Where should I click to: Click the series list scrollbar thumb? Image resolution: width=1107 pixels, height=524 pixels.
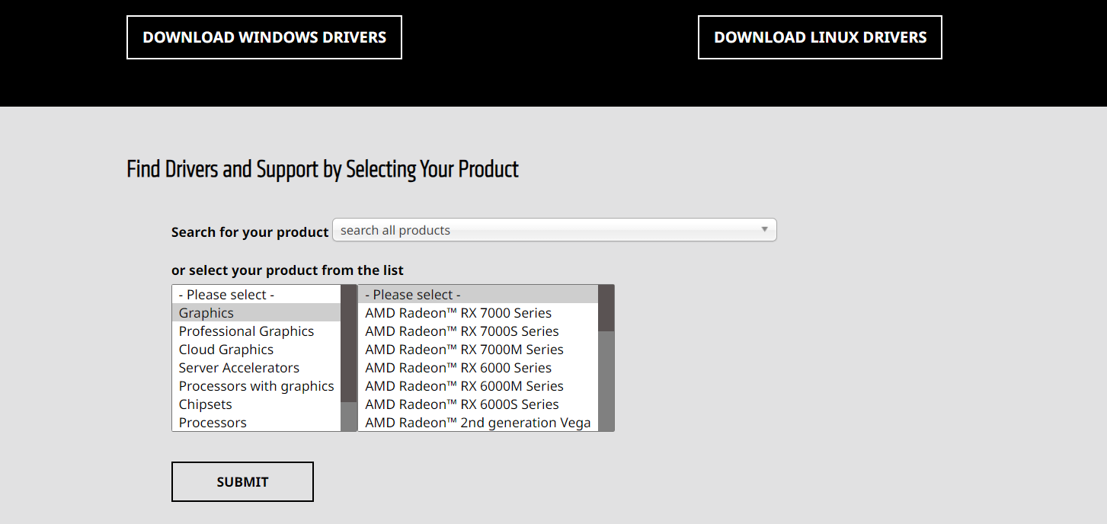click(606, 308)
